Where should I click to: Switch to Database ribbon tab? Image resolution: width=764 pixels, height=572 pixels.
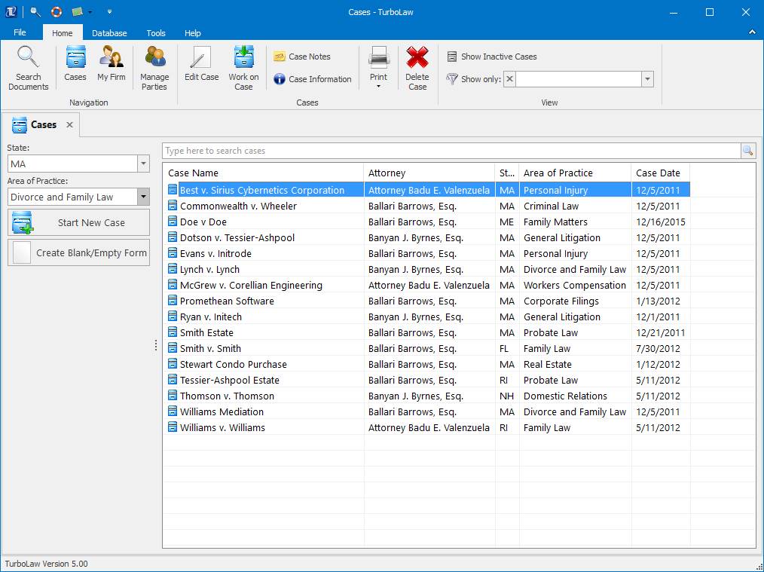(x=110, y=33)
